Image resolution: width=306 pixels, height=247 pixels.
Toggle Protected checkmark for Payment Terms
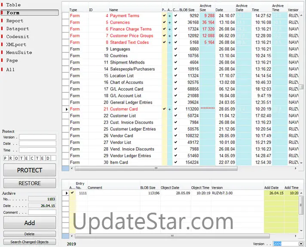point(164,15)
